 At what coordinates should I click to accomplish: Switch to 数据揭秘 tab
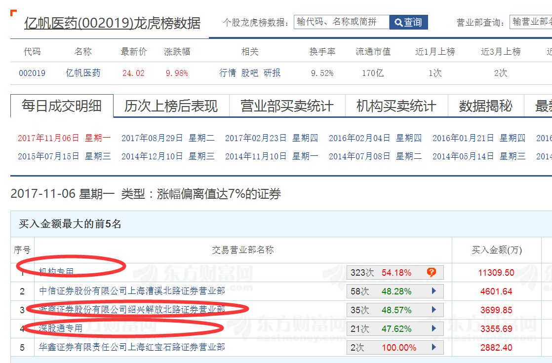(x=486, y=106)
